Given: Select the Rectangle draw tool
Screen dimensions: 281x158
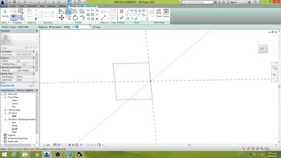Looking at the screenshot, I should [x=132, y=11].
